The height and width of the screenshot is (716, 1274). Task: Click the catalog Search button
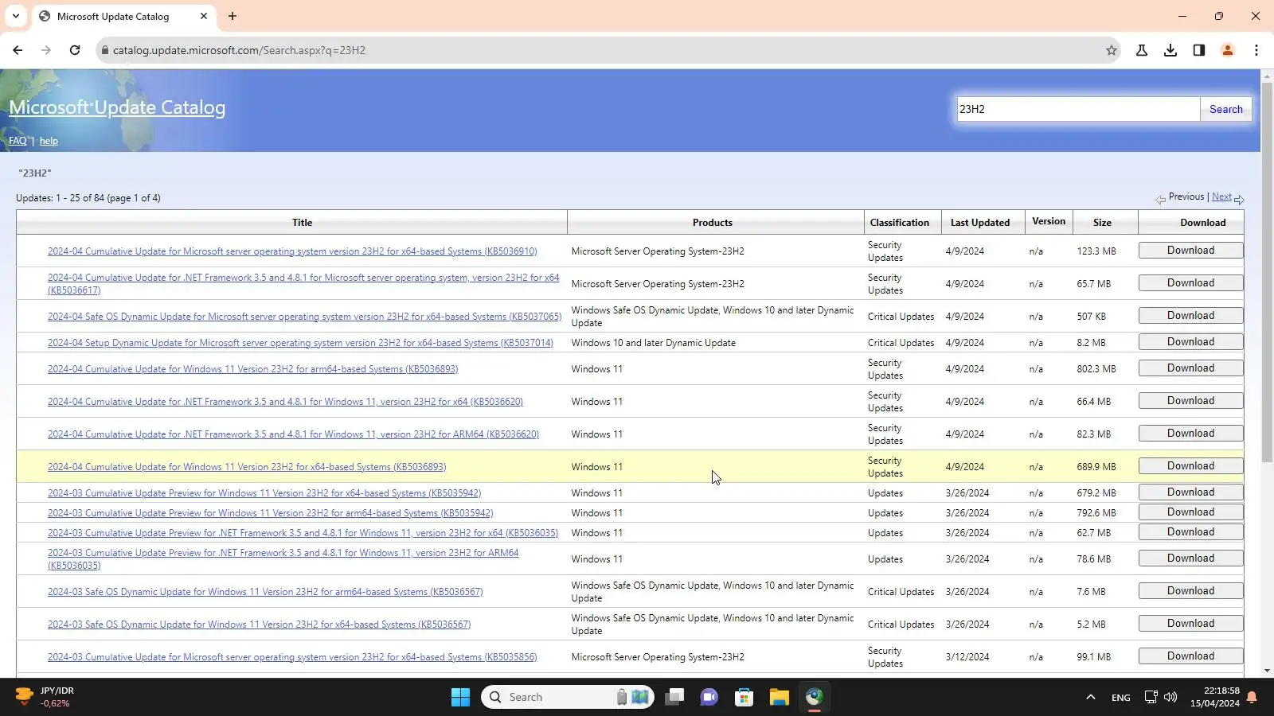coord(1226,109)
